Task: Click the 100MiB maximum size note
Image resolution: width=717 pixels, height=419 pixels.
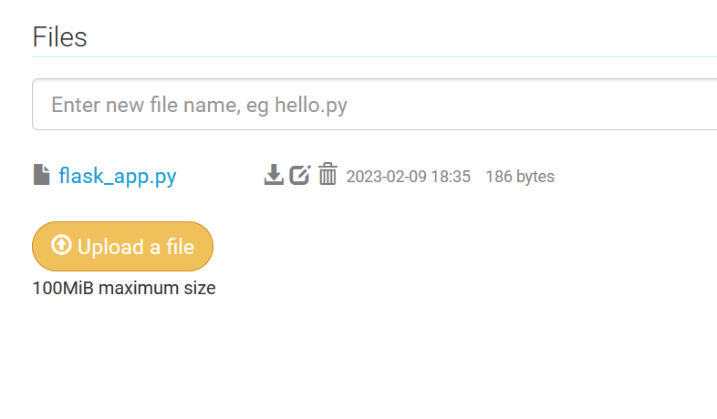Action: tap(124, 289)
